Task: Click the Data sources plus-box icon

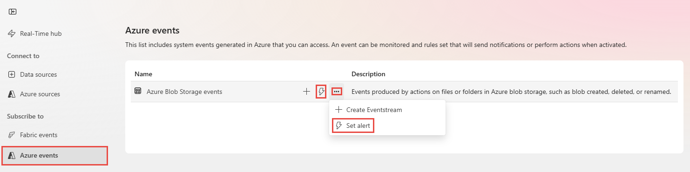Action: 12,74
